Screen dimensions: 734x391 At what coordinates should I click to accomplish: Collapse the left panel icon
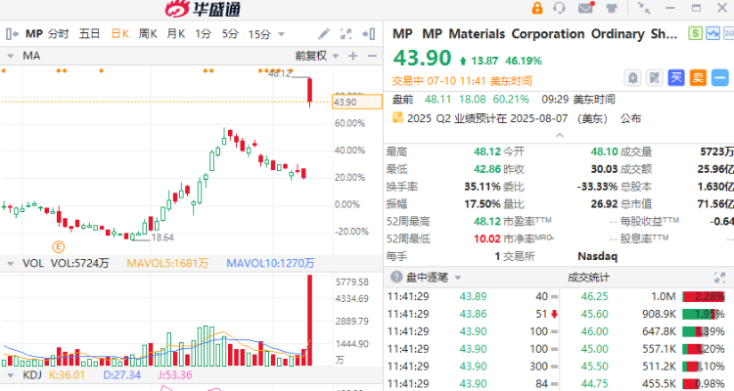(x=12, y=34)
